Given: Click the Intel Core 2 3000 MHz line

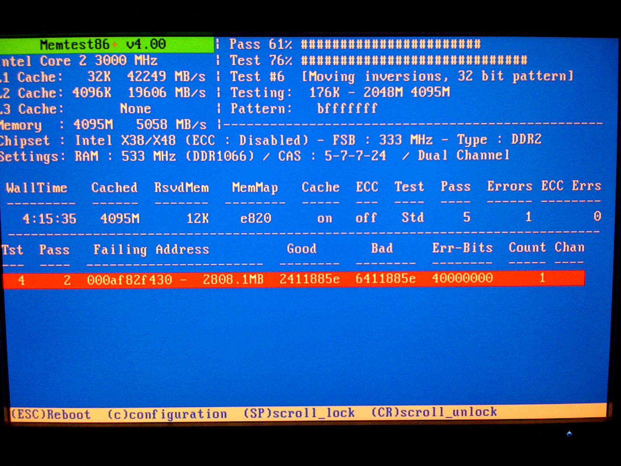Looking at the screenshot, I should click(79, 61).
